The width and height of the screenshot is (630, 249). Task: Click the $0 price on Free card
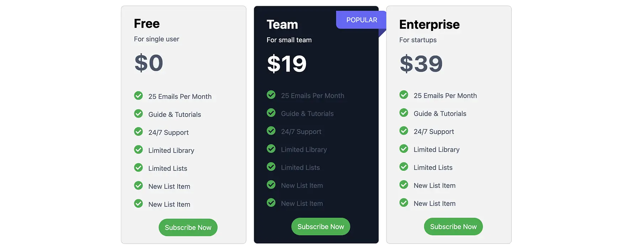tap(149, 63)
